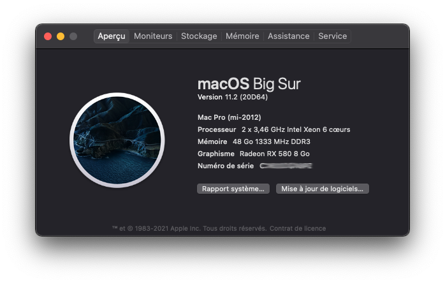The height and width of the screenshot is (283, 445).
Task: Click the blurred serial number value
Action: point(286,166)
